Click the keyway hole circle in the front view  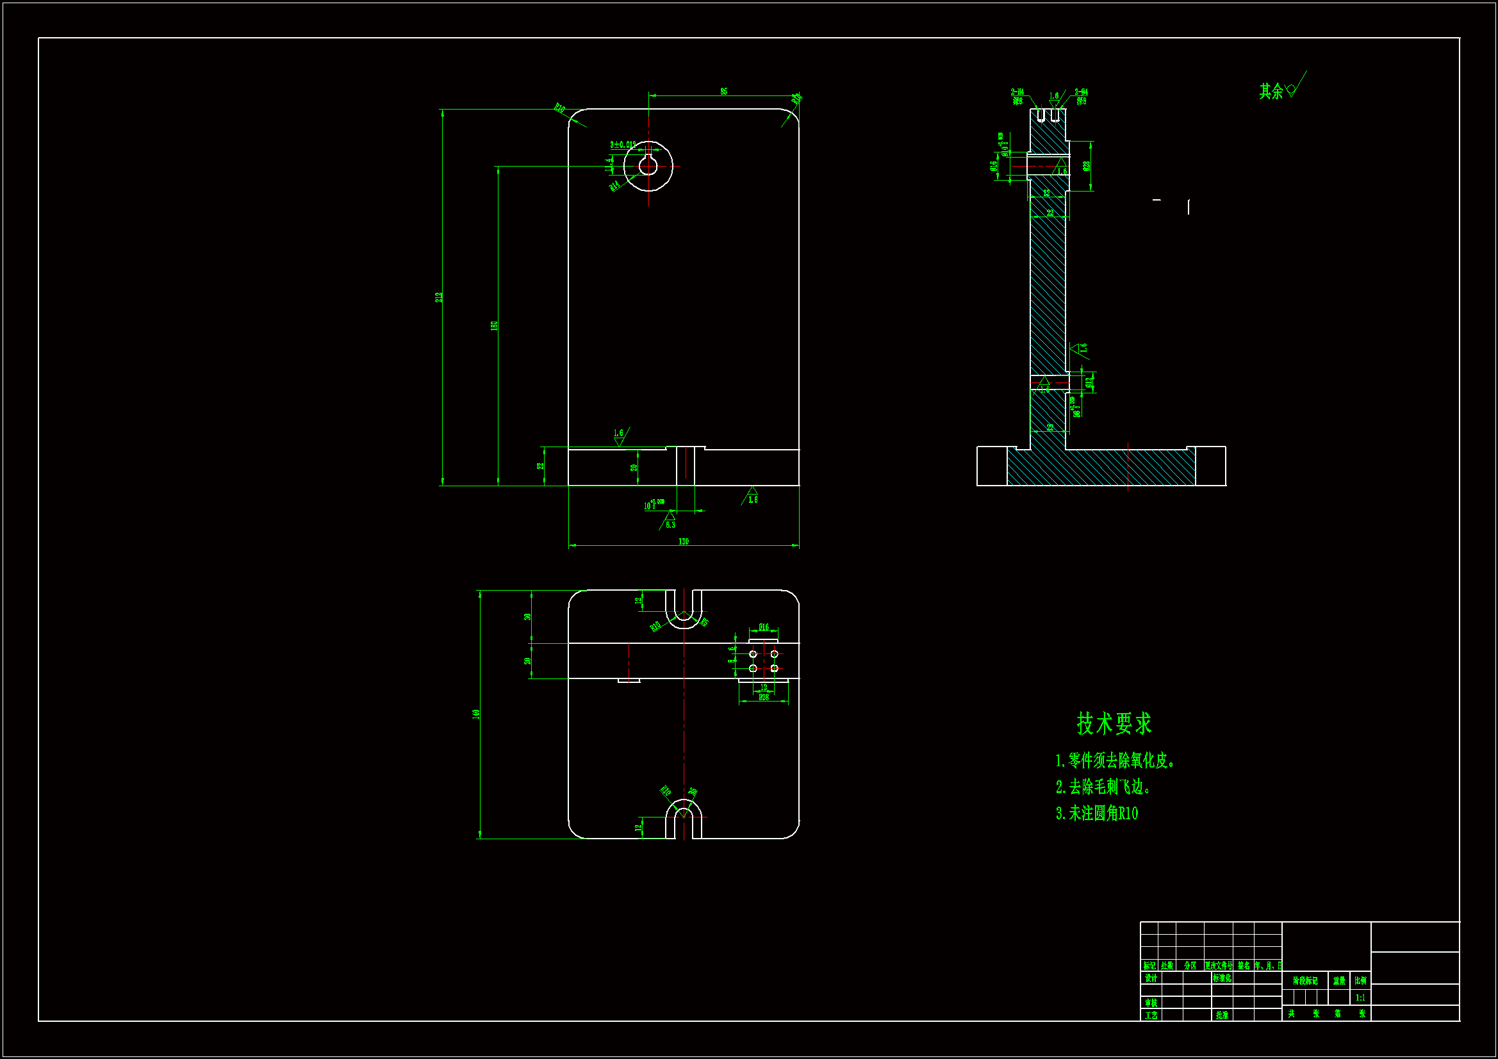(648, 167)
